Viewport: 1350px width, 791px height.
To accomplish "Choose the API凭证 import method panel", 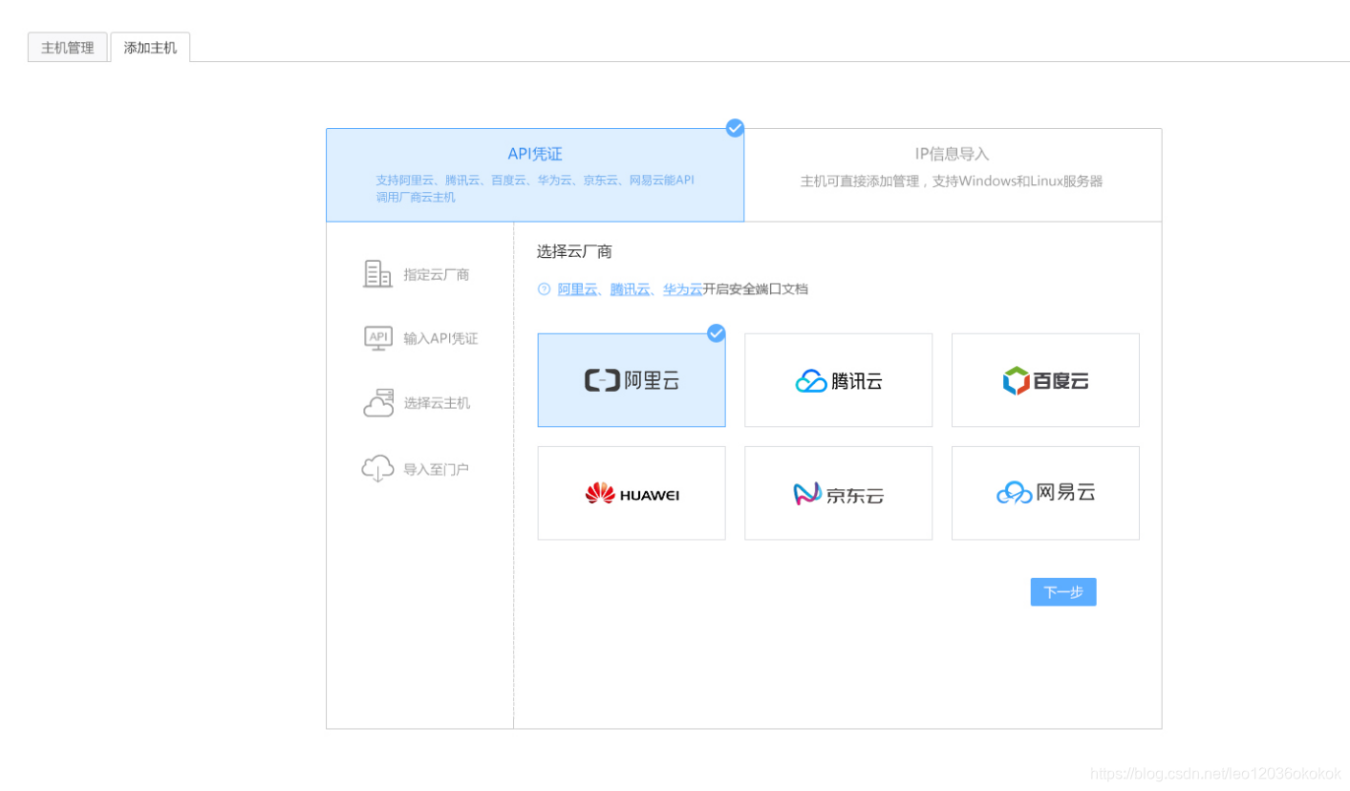I will tap(535, 175).
